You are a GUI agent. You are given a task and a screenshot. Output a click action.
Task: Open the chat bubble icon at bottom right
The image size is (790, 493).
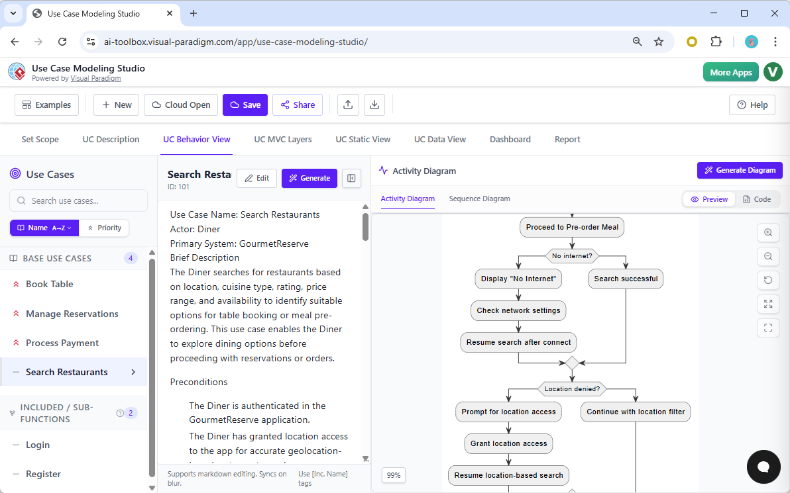(x=763, y=467)
